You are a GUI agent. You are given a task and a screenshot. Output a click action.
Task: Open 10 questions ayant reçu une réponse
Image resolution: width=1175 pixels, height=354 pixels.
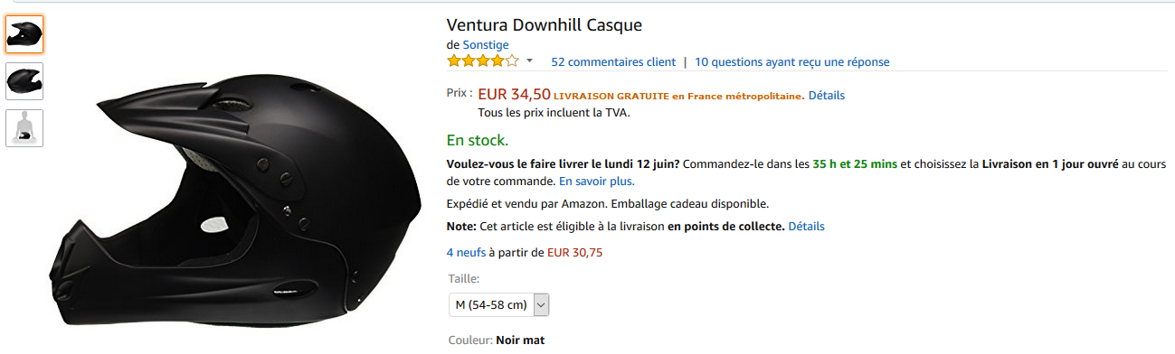click(791, 62)
